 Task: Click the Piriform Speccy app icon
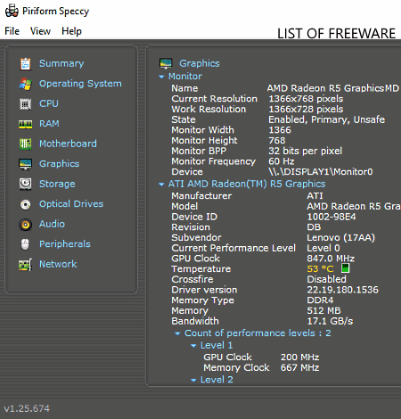click(x=12, y=11)
